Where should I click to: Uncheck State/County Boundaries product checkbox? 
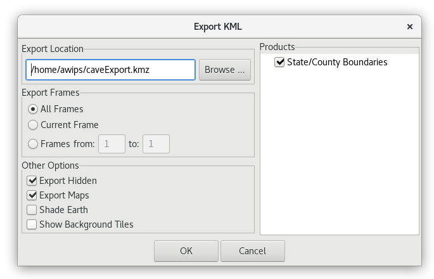(x=279, y=62)
